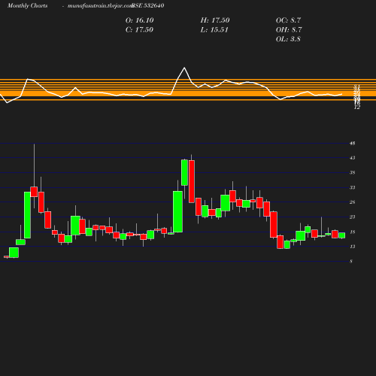Click the first small red candle at far left

(x=6, y=256)
